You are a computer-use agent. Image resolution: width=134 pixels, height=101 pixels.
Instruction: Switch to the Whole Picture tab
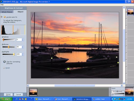coord(7,12)
